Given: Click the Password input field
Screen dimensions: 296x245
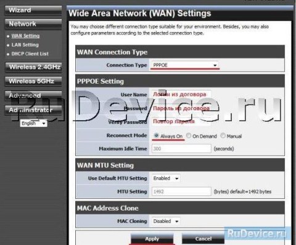Looking at the screenshot, I should pos(181,108).
